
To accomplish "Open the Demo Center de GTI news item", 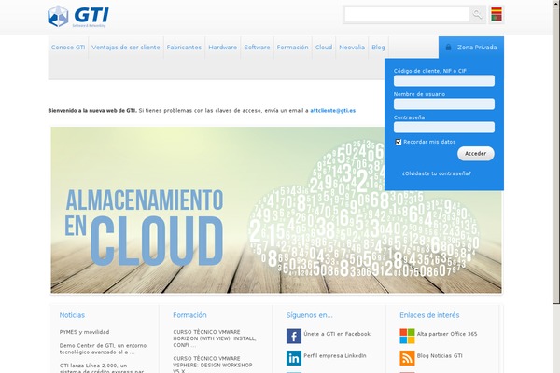I will [x=103, y=349].
